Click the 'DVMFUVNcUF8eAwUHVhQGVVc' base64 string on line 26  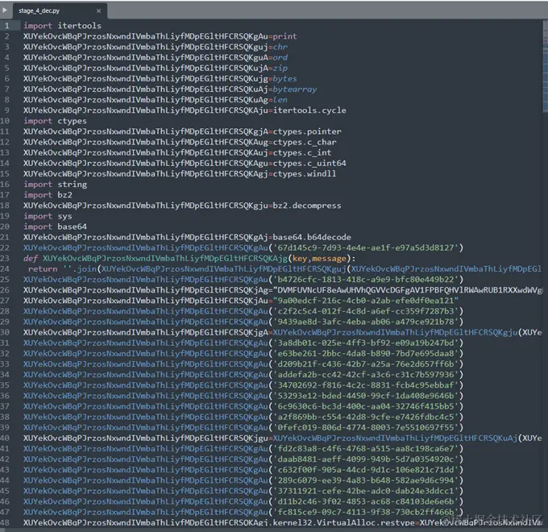(409, 290)
